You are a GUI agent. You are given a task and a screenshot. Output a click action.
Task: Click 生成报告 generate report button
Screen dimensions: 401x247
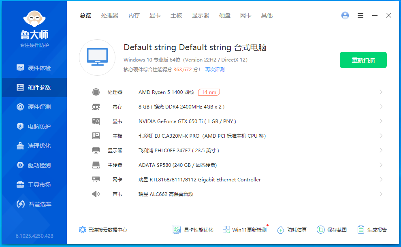(372, 230)
